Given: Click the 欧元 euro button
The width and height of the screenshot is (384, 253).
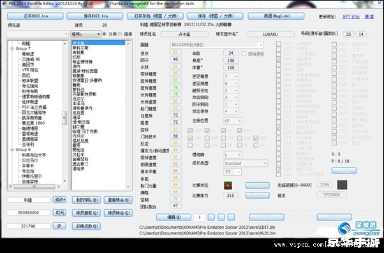Looking at the screenshot, I should [x=59, y=212].
